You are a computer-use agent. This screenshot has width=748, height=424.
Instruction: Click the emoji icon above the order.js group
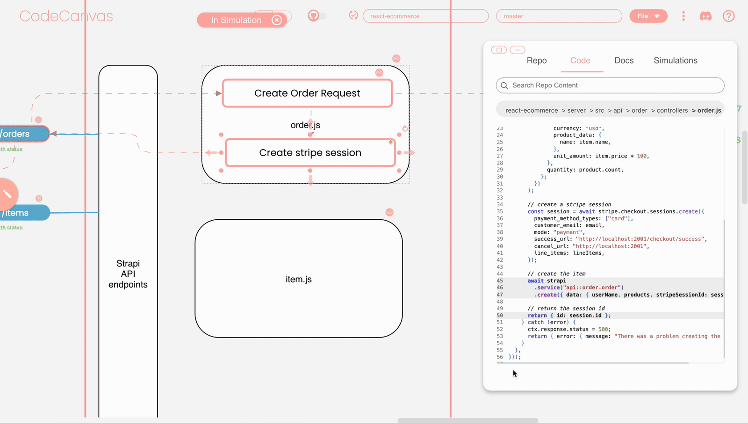396,58
